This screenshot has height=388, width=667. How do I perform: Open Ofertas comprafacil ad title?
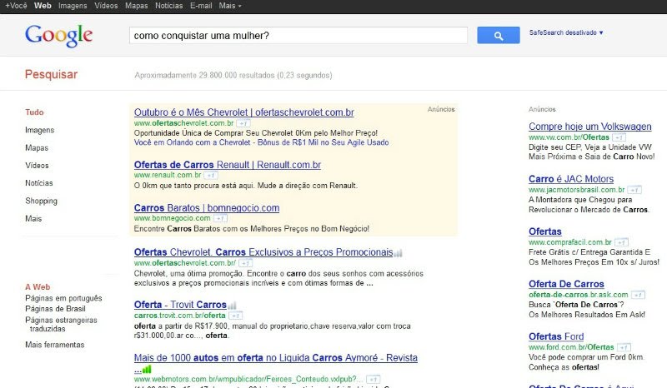click(x=545, y=231)
